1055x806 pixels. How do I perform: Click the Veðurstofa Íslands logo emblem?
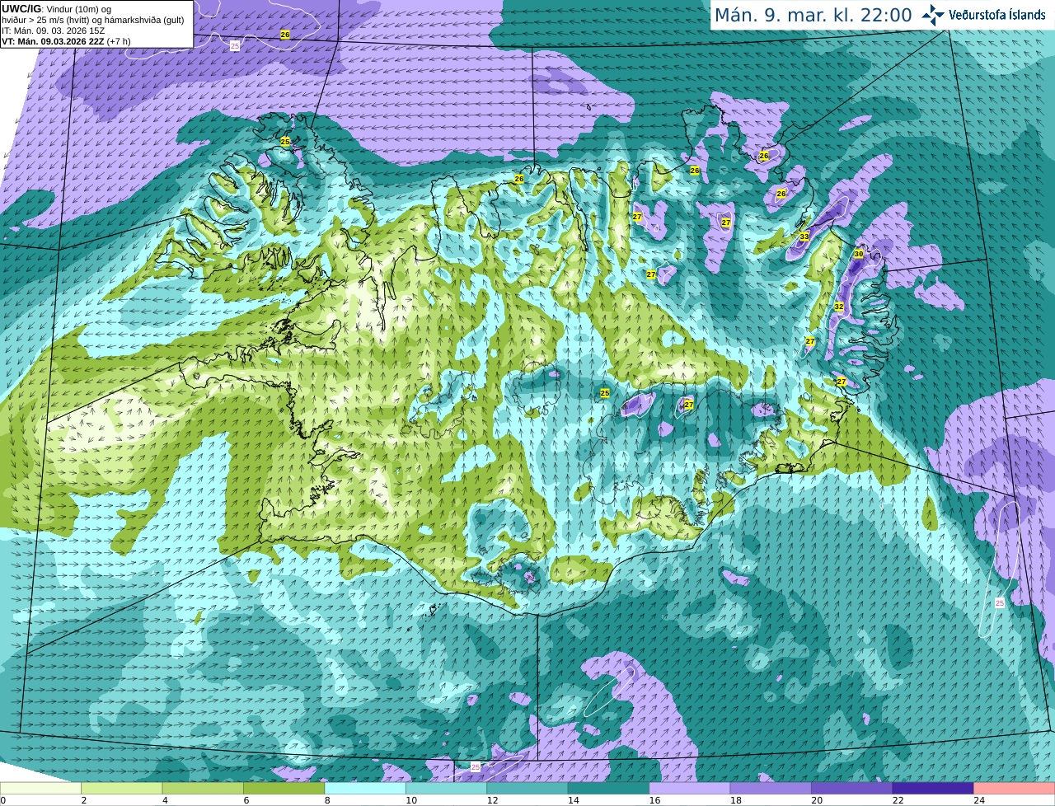tap(932, 15)
